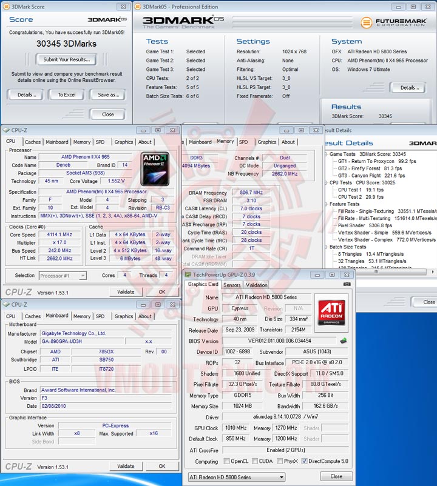Select the About tab in bottom CPU-Z window
437x486 pixels.
[x=144, y=316]
